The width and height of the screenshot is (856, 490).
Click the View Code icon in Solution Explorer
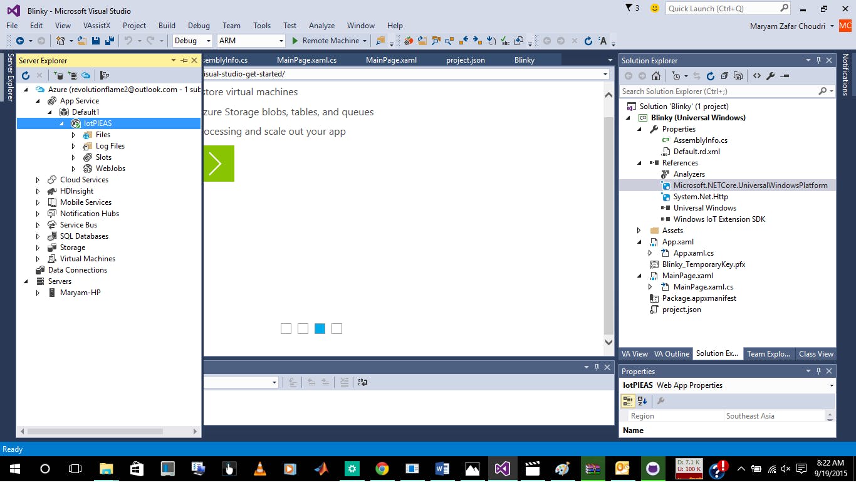[757, 76]
